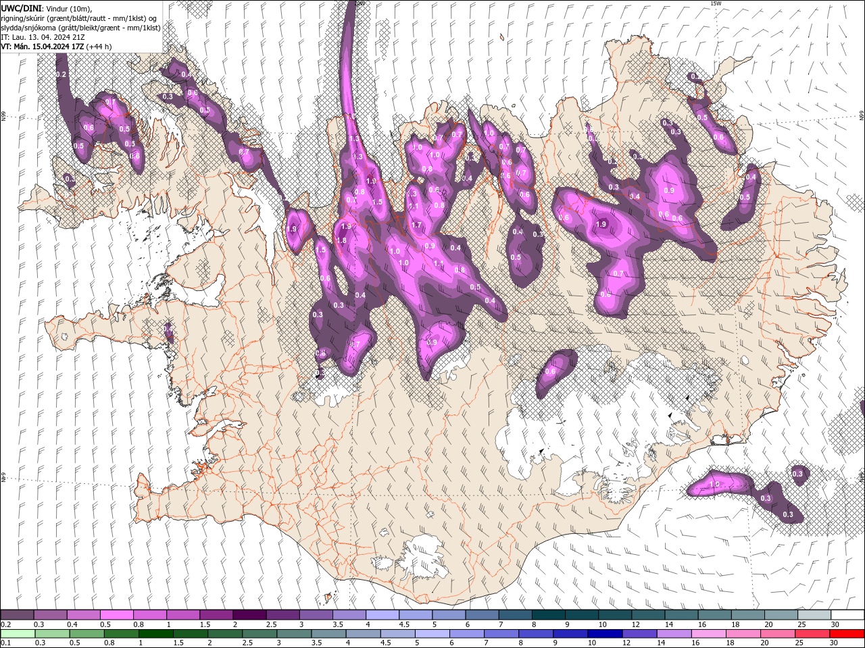Click the 'IT: Lau. 13. 04. 2024 21Z' line
Image resolution: width=865 pixels, height=648 pixels.
point(43,36)
